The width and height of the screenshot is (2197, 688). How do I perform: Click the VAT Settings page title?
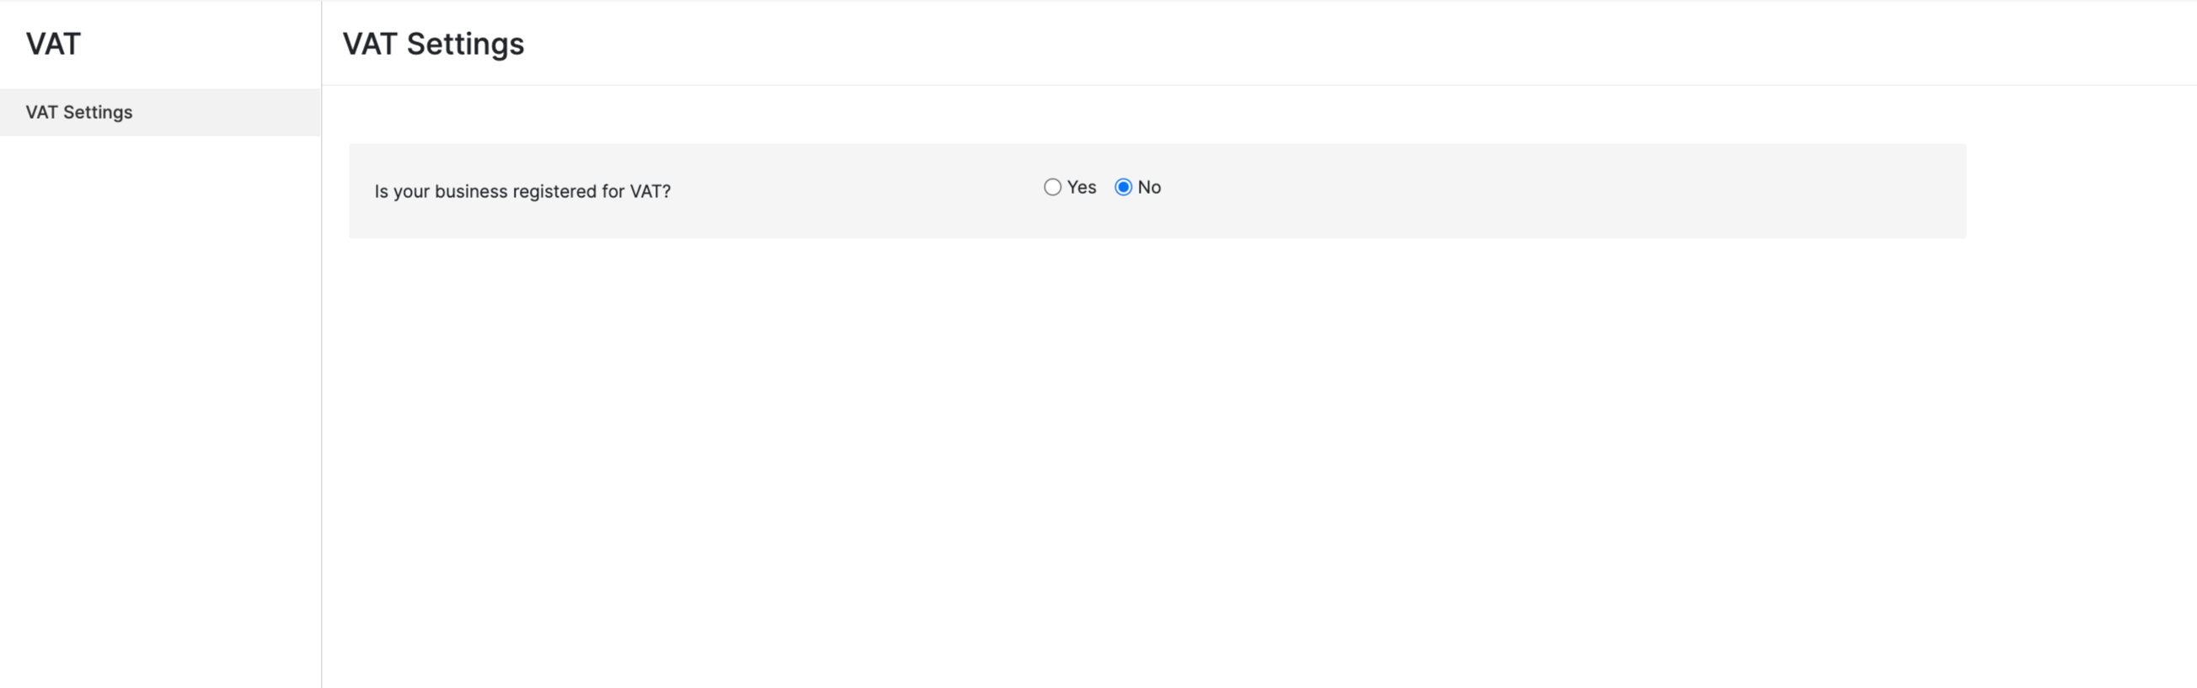tap(433, 44)
